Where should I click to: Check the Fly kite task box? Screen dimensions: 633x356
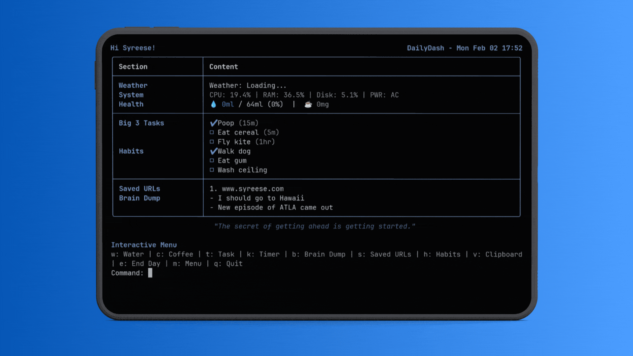point(212,142)
